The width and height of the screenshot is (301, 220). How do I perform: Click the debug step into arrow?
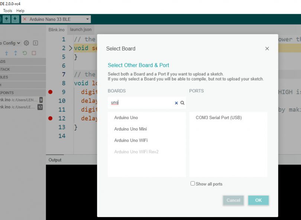(x=7, y=53)
